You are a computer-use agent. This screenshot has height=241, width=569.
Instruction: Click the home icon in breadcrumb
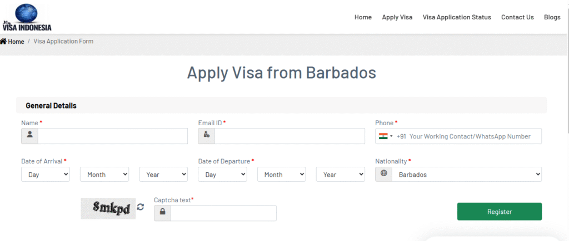click(3, 42)
